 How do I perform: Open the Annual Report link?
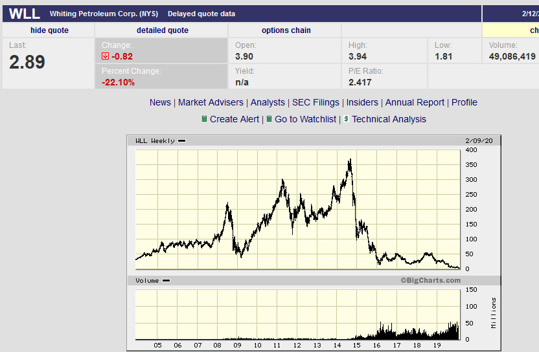pyautogui.click(x=415, y=102)
